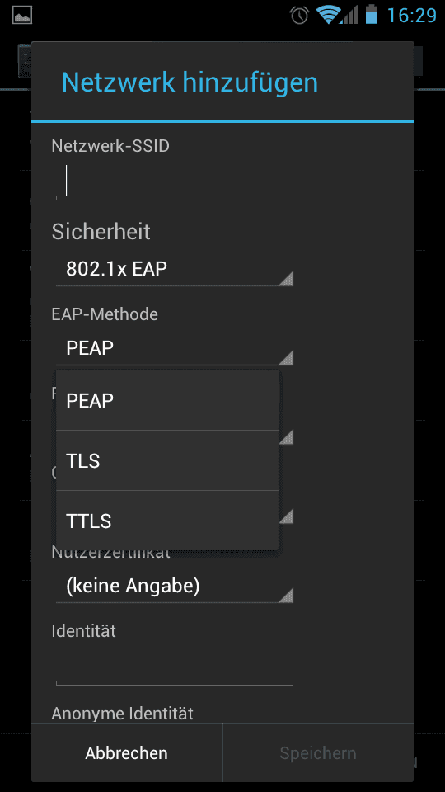Tap the Speichern button
The image size is (445, 792).
click(318, 753)
